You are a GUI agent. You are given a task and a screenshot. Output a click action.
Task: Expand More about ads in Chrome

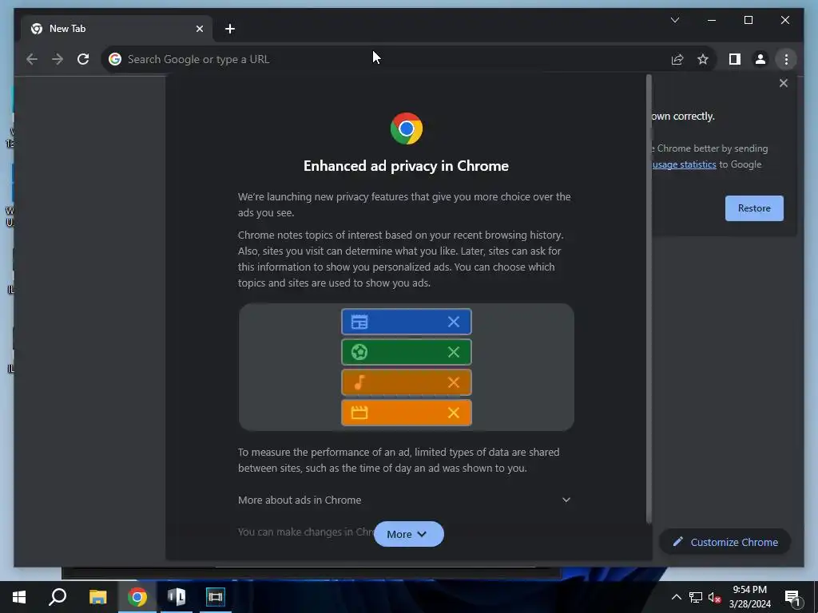405,500
